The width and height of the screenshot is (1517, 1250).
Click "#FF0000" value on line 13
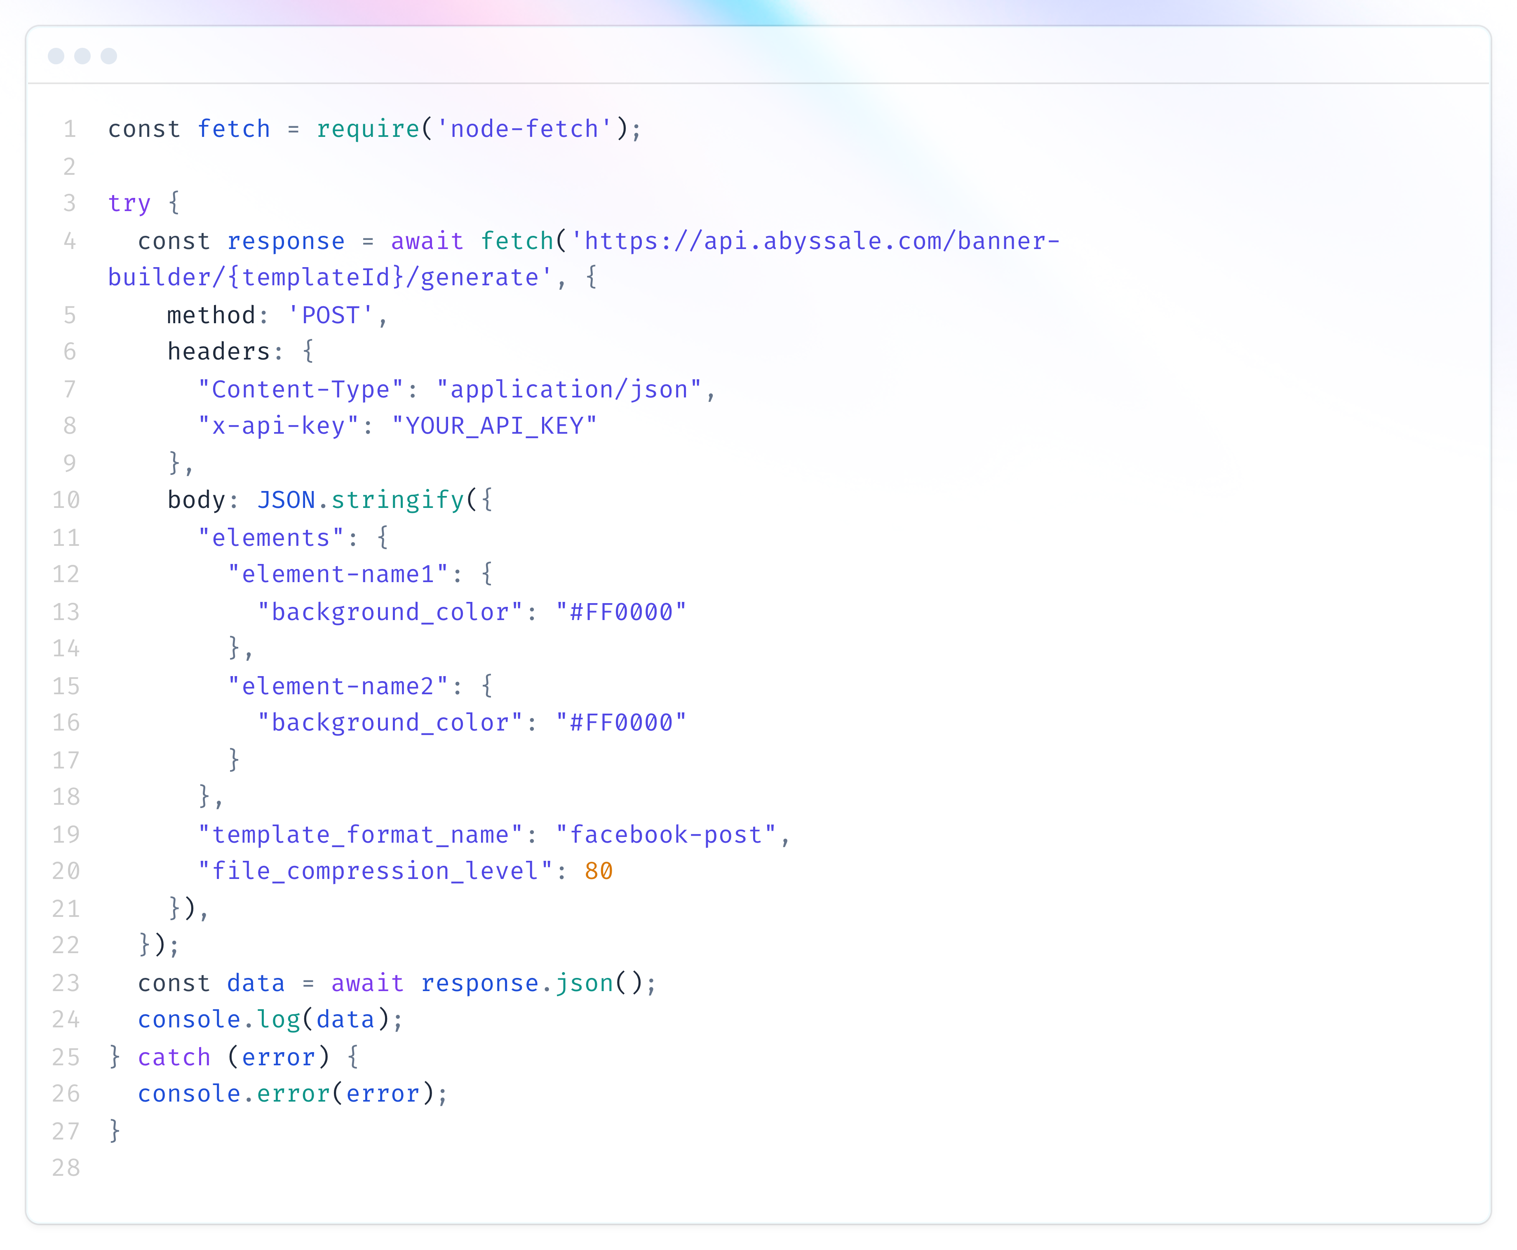point(621,612)
